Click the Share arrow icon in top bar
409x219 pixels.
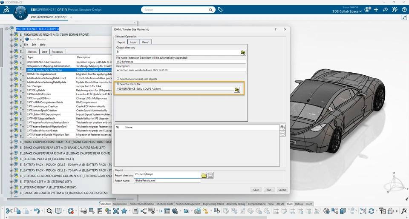pyautogui.click(x=386, y=9)
